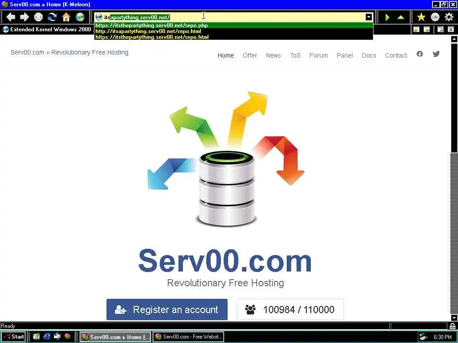Select suggestion http://itsapartything.serv00.net/repo.html
This screenshot has height=343, width=458.
pyautogui.click(x=233, y=31)
